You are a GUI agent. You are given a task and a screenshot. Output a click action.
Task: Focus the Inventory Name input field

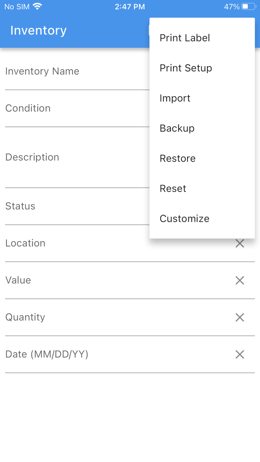click(x=74, y=72)
